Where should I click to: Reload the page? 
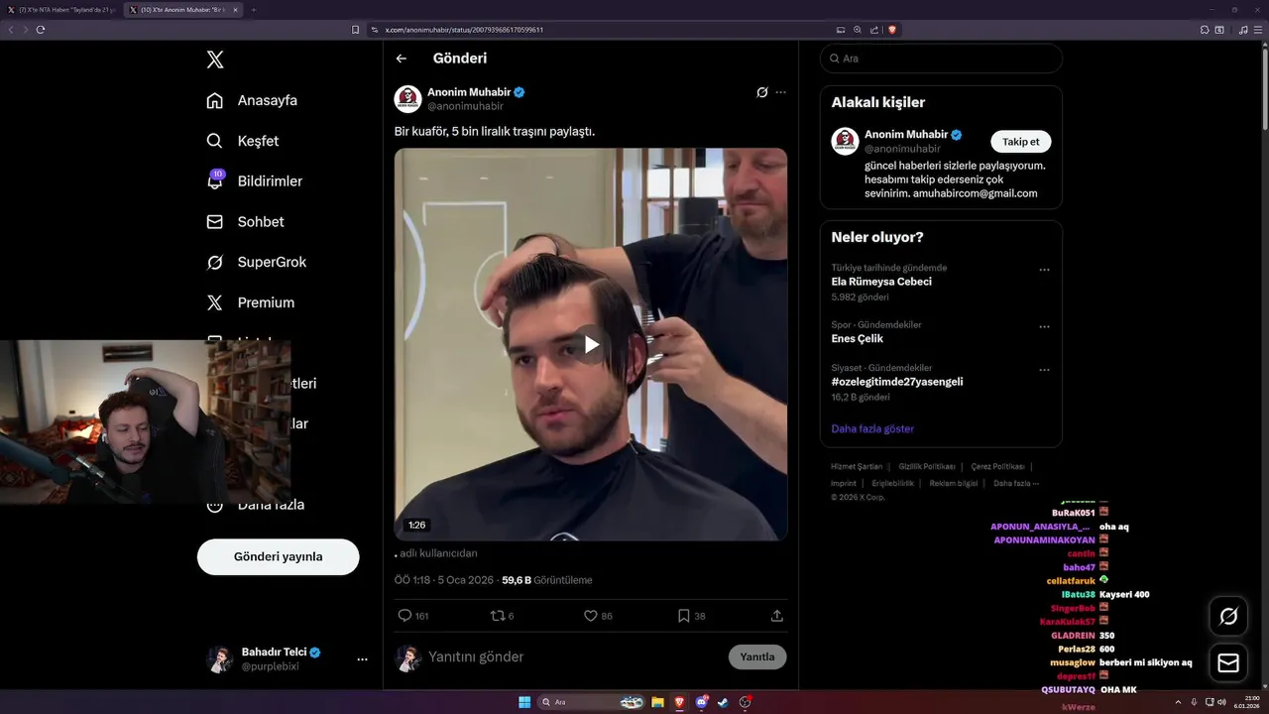coord(41,30)
